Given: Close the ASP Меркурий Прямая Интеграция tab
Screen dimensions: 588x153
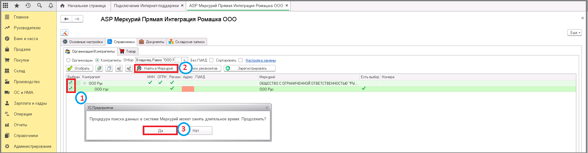Looking at the screenshot, I should click(x=287, y=6).
